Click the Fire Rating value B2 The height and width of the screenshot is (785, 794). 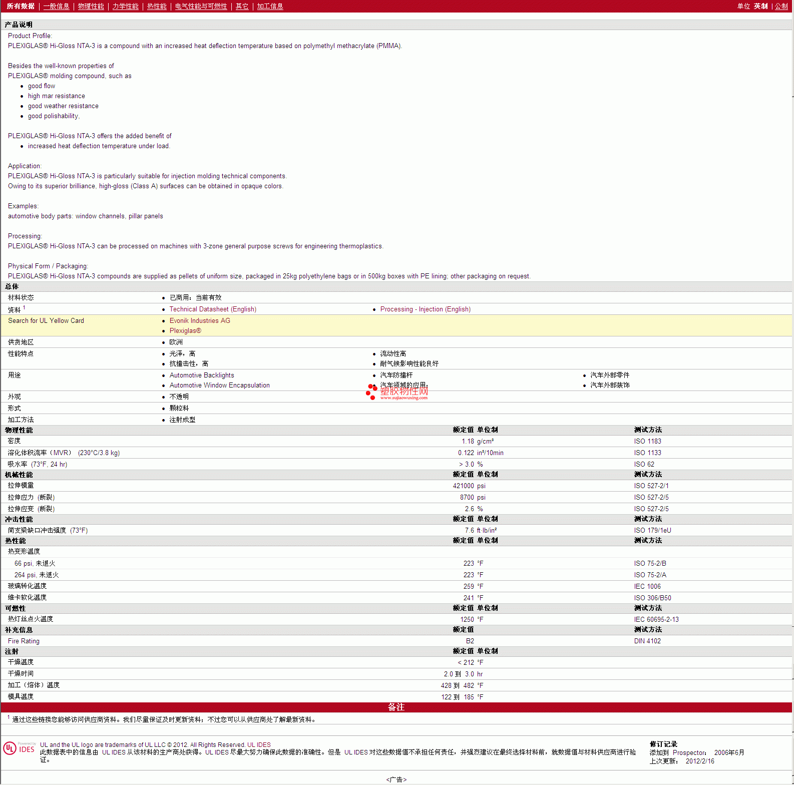470,641
